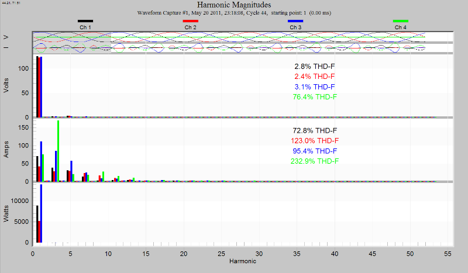Click the blue fundamental amps bar

click(x=41, y=161)
